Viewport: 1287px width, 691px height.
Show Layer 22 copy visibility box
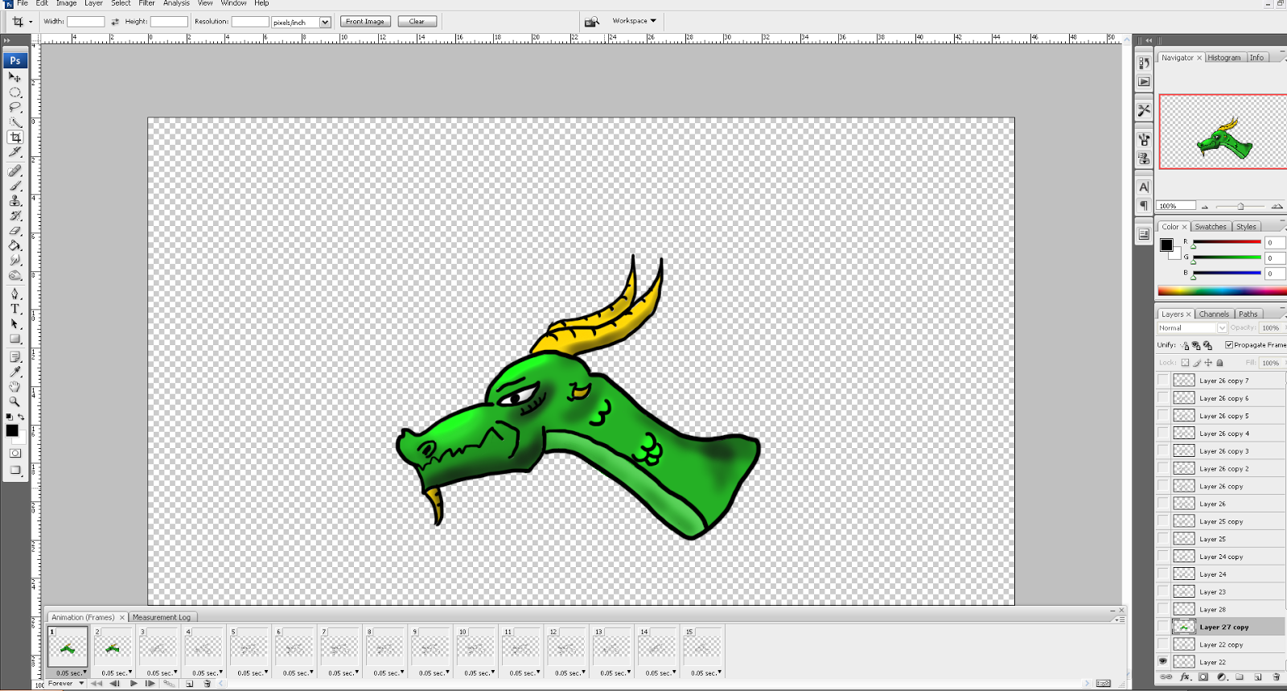pyautogui.click(x=1162, y=644)
